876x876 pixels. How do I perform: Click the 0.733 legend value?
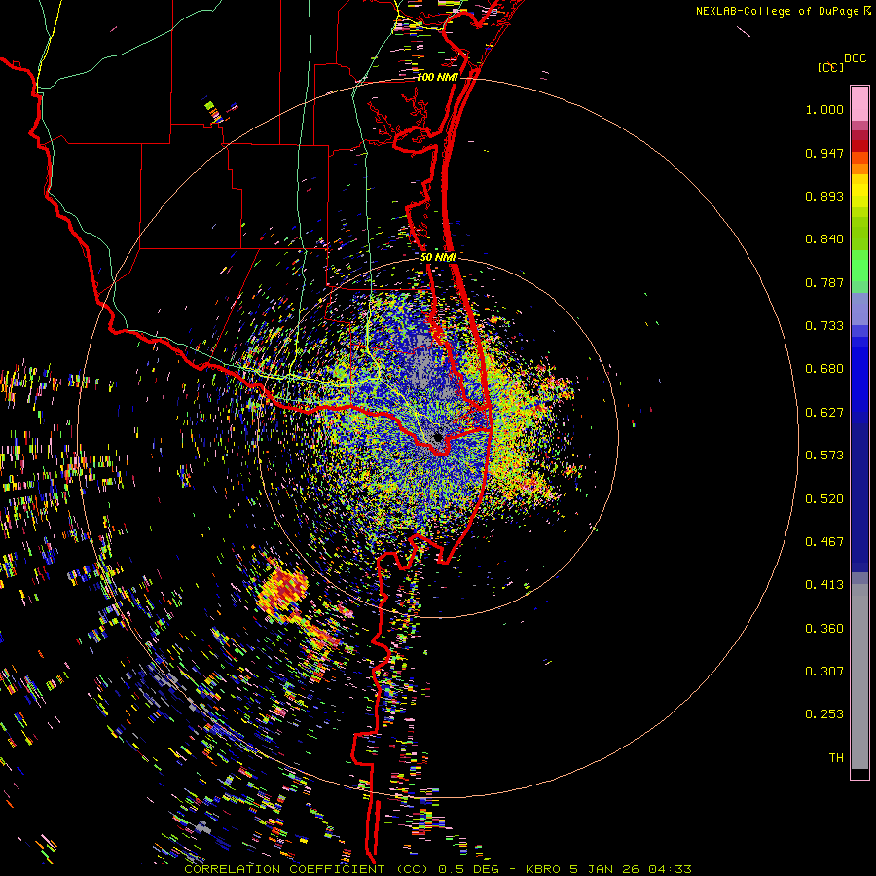click(x=824, y=326)
